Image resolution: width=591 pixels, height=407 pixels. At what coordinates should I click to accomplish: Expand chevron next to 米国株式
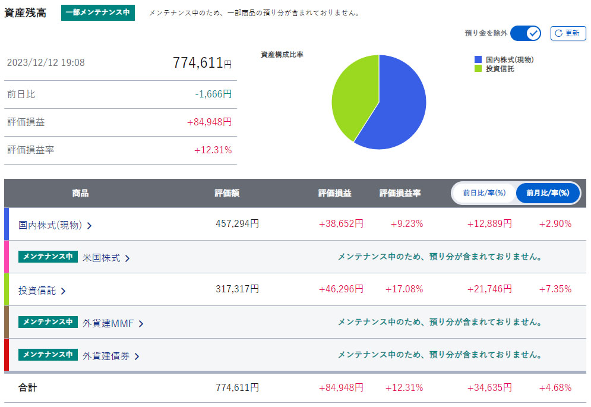click(127, 258)
